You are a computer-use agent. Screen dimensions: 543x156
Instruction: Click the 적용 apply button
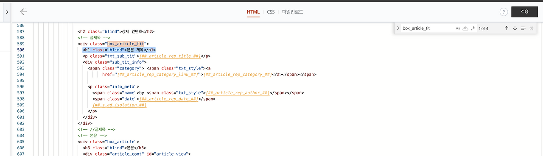pos(525,12)
